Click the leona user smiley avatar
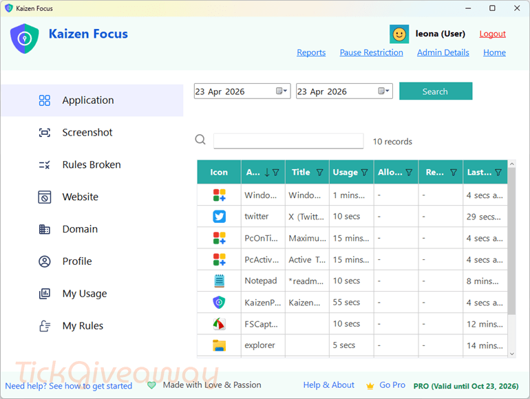The width and height of the screenshot is (530, 399). pyautogui.click(x=399, y=34)
